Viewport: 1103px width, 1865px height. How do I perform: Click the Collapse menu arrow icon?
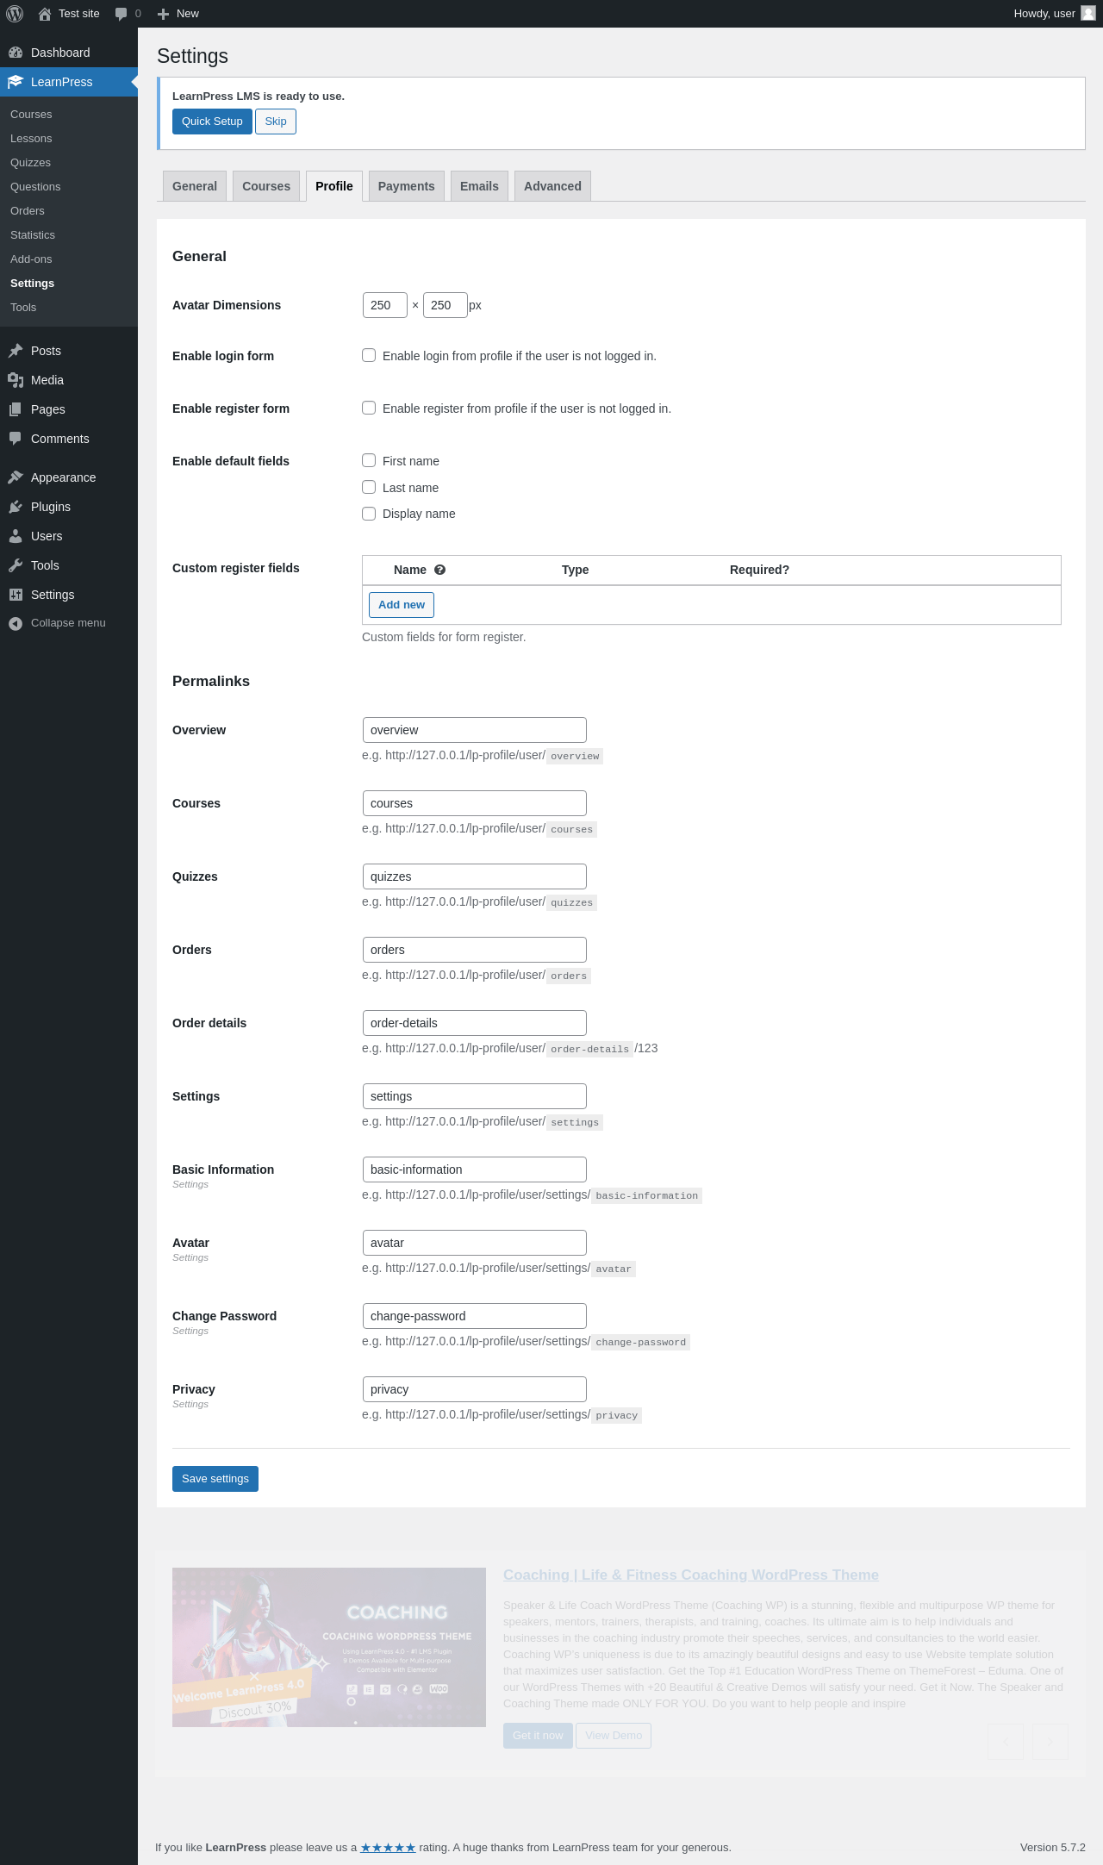point(16,623)
